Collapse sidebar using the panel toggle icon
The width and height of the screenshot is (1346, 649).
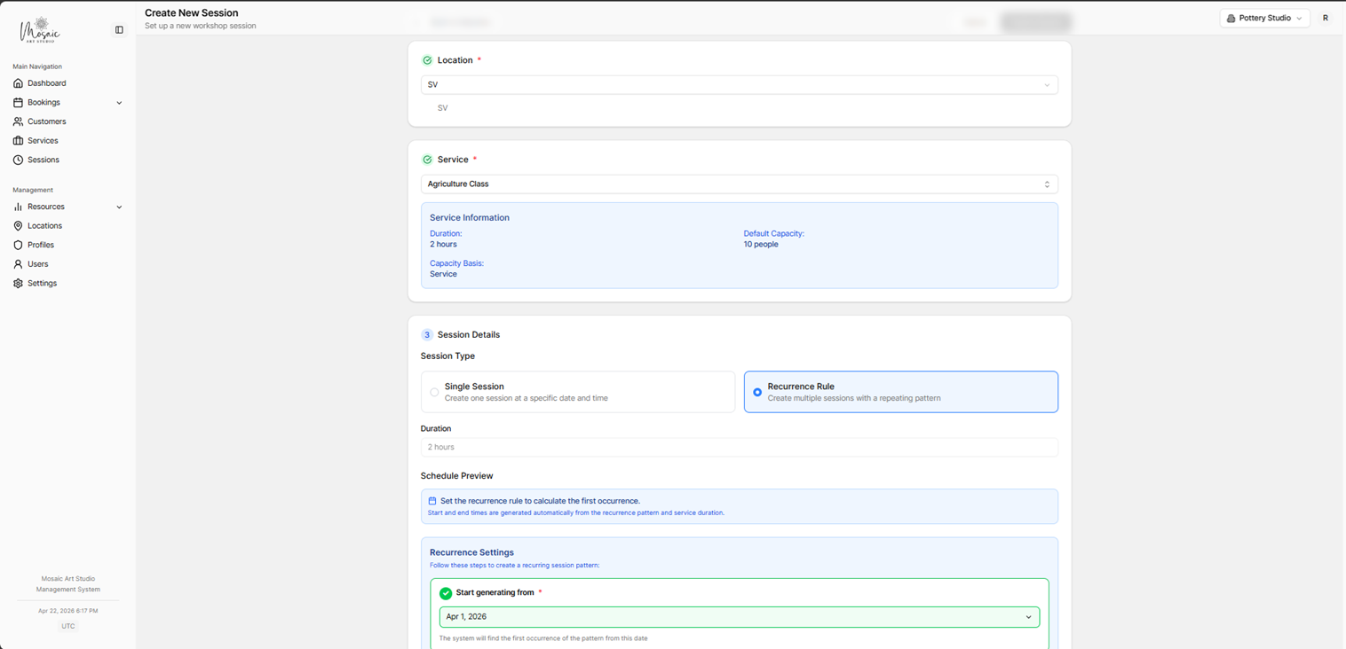(x=119, y=30)
